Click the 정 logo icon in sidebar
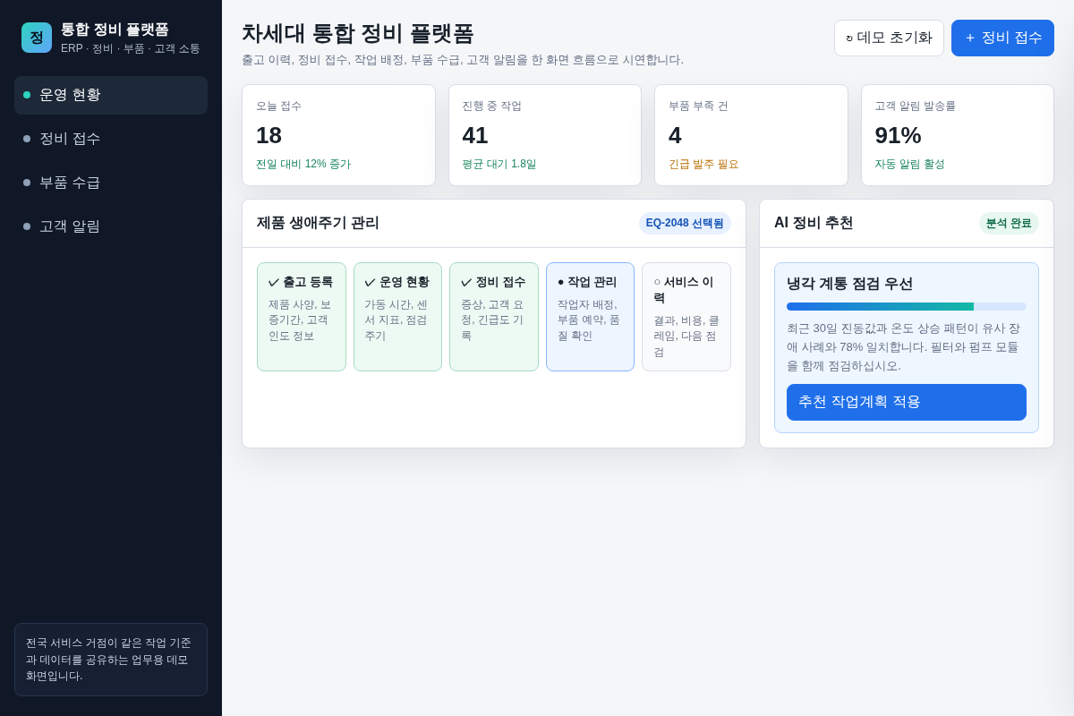This screenshot has width=1074, height=716. (37, 38)
